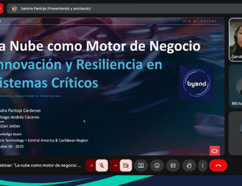Leave the call with red hang-up button
This screenshot has height=186, width=242.
coord(218,166)
